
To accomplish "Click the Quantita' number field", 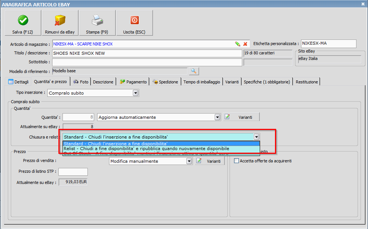I will pyautogui.click(x=78, y=117).
